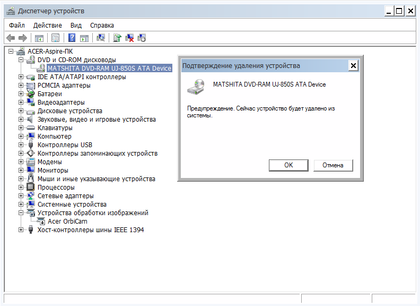Click the Acer OrbiCam device icon
Viewport: 420px width, 306px height.
41,221
